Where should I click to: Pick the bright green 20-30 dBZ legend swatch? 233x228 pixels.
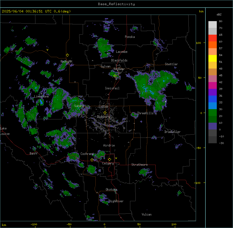pos(212,113)
